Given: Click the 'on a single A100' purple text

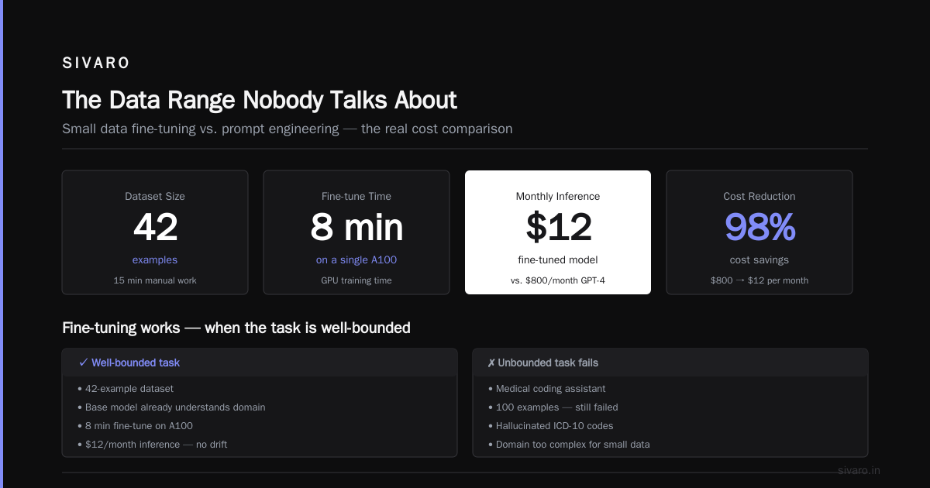Looking at the screenshot, I should (x=356, y=260).
